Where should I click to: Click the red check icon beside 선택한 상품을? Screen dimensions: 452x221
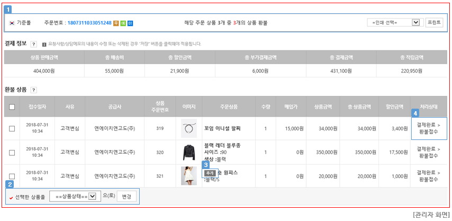[11, 198]
